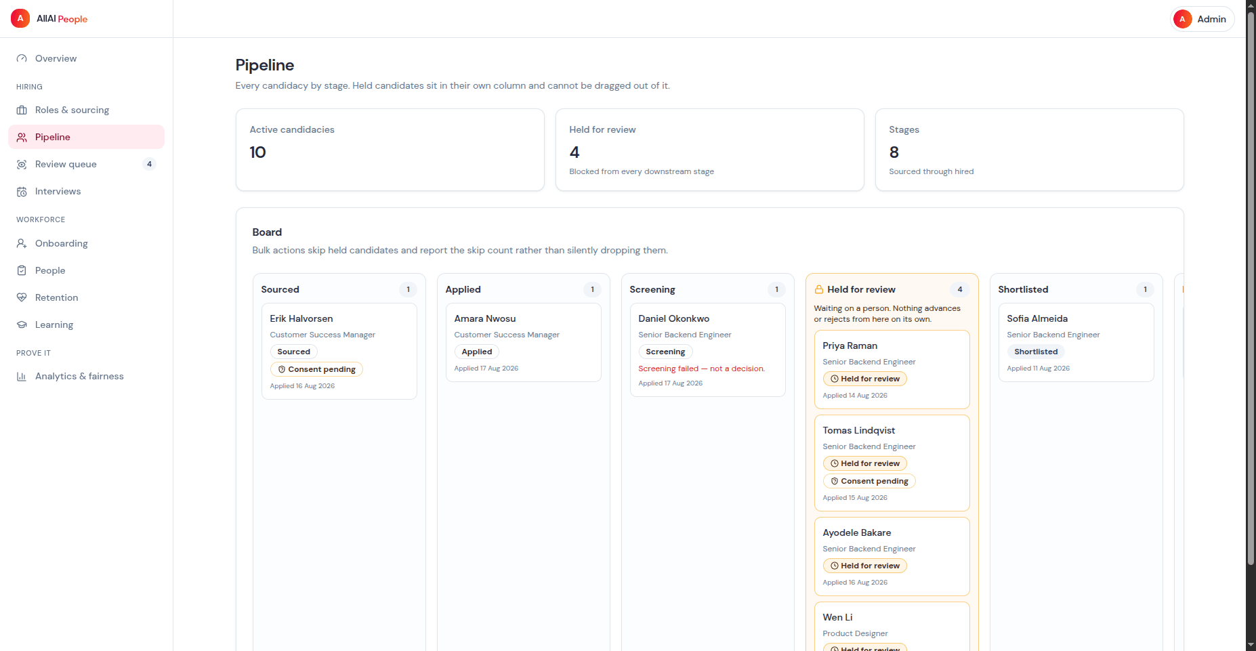Viewport: 1256px width, 651px height.
Task: Click the Review queue scan icon
Action: point(22,164)
